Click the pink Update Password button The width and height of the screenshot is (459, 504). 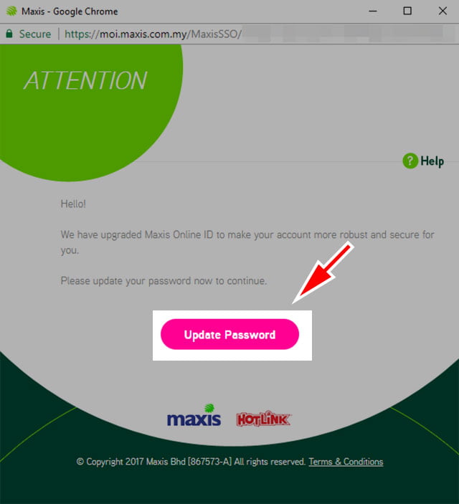229,334
